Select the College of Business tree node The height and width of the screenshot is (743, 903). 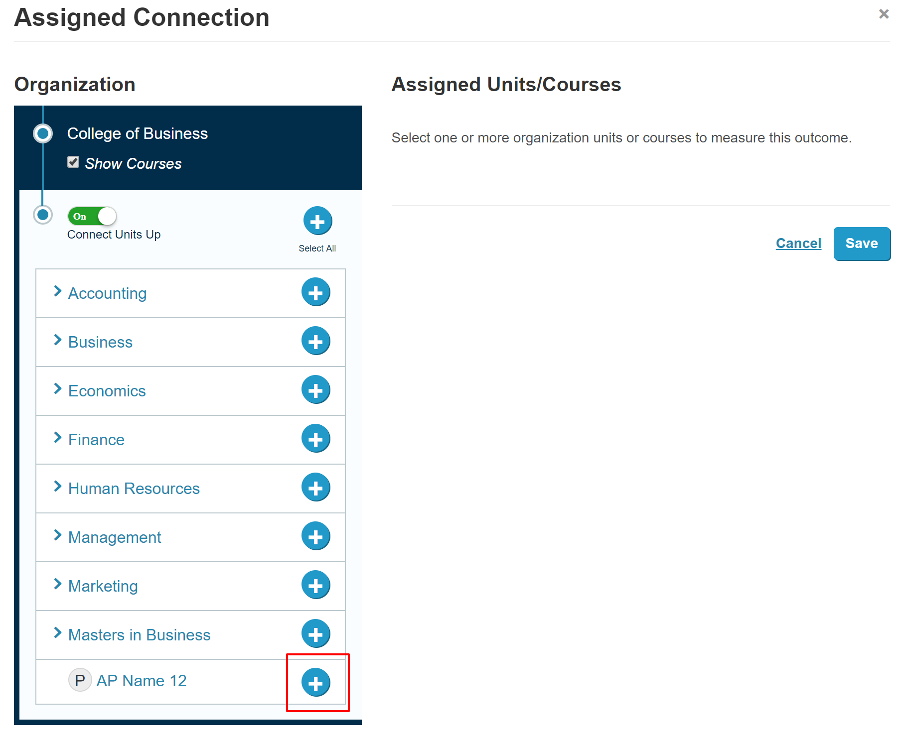(x=43, y=133)
